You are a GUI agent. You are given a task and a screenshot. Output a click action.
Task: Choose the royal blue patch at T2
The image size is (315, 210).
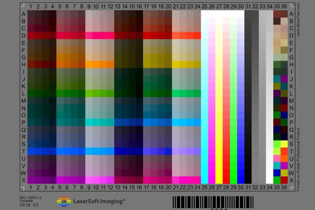click(38, 151)
